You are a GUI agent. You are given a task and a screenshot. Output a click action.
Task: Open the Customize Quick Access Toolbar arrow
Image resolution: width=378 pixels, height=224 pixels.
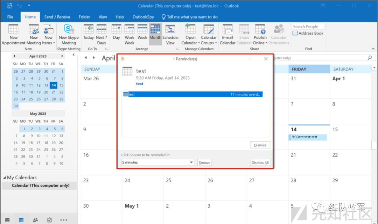(29, 6)
